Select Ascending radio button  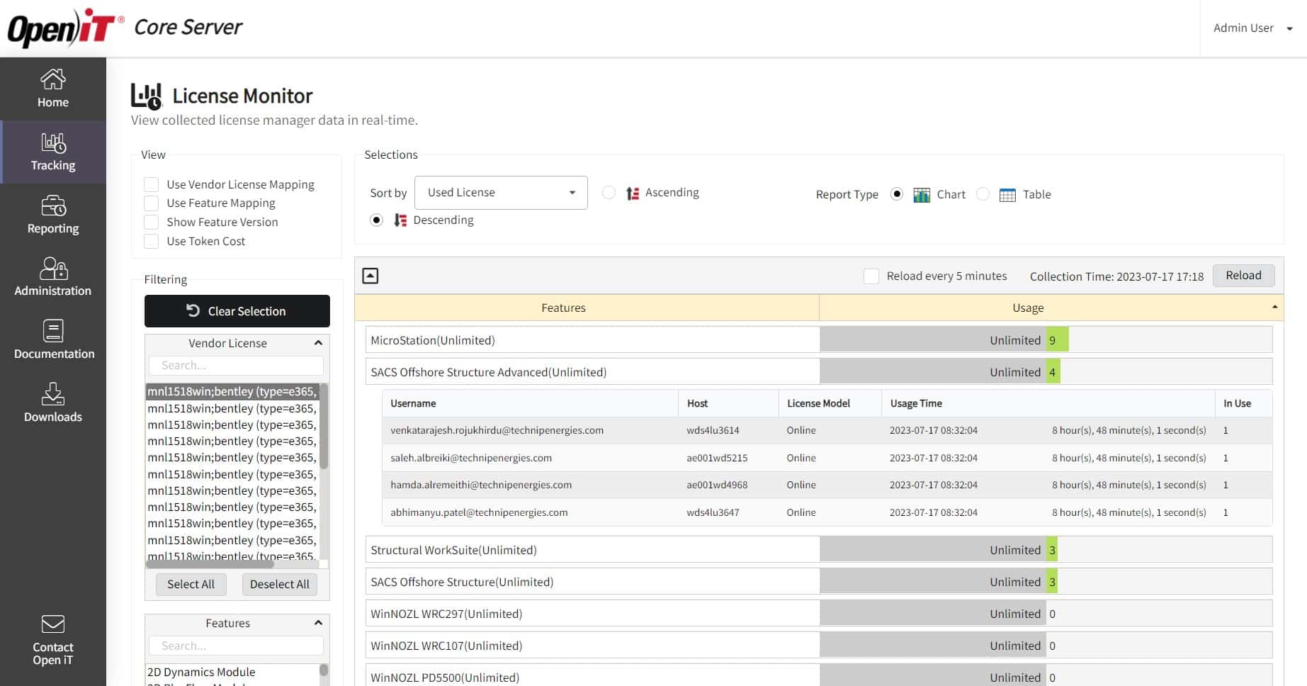[609, 193]
